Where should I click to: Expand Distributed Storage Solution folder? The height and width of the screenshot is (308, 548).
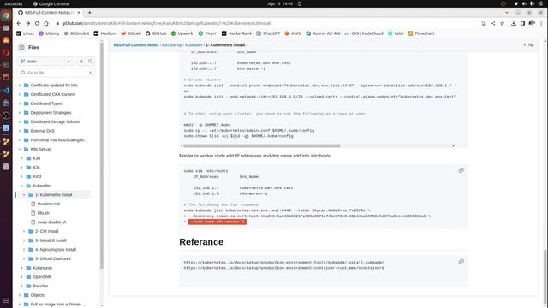point(20,121)
